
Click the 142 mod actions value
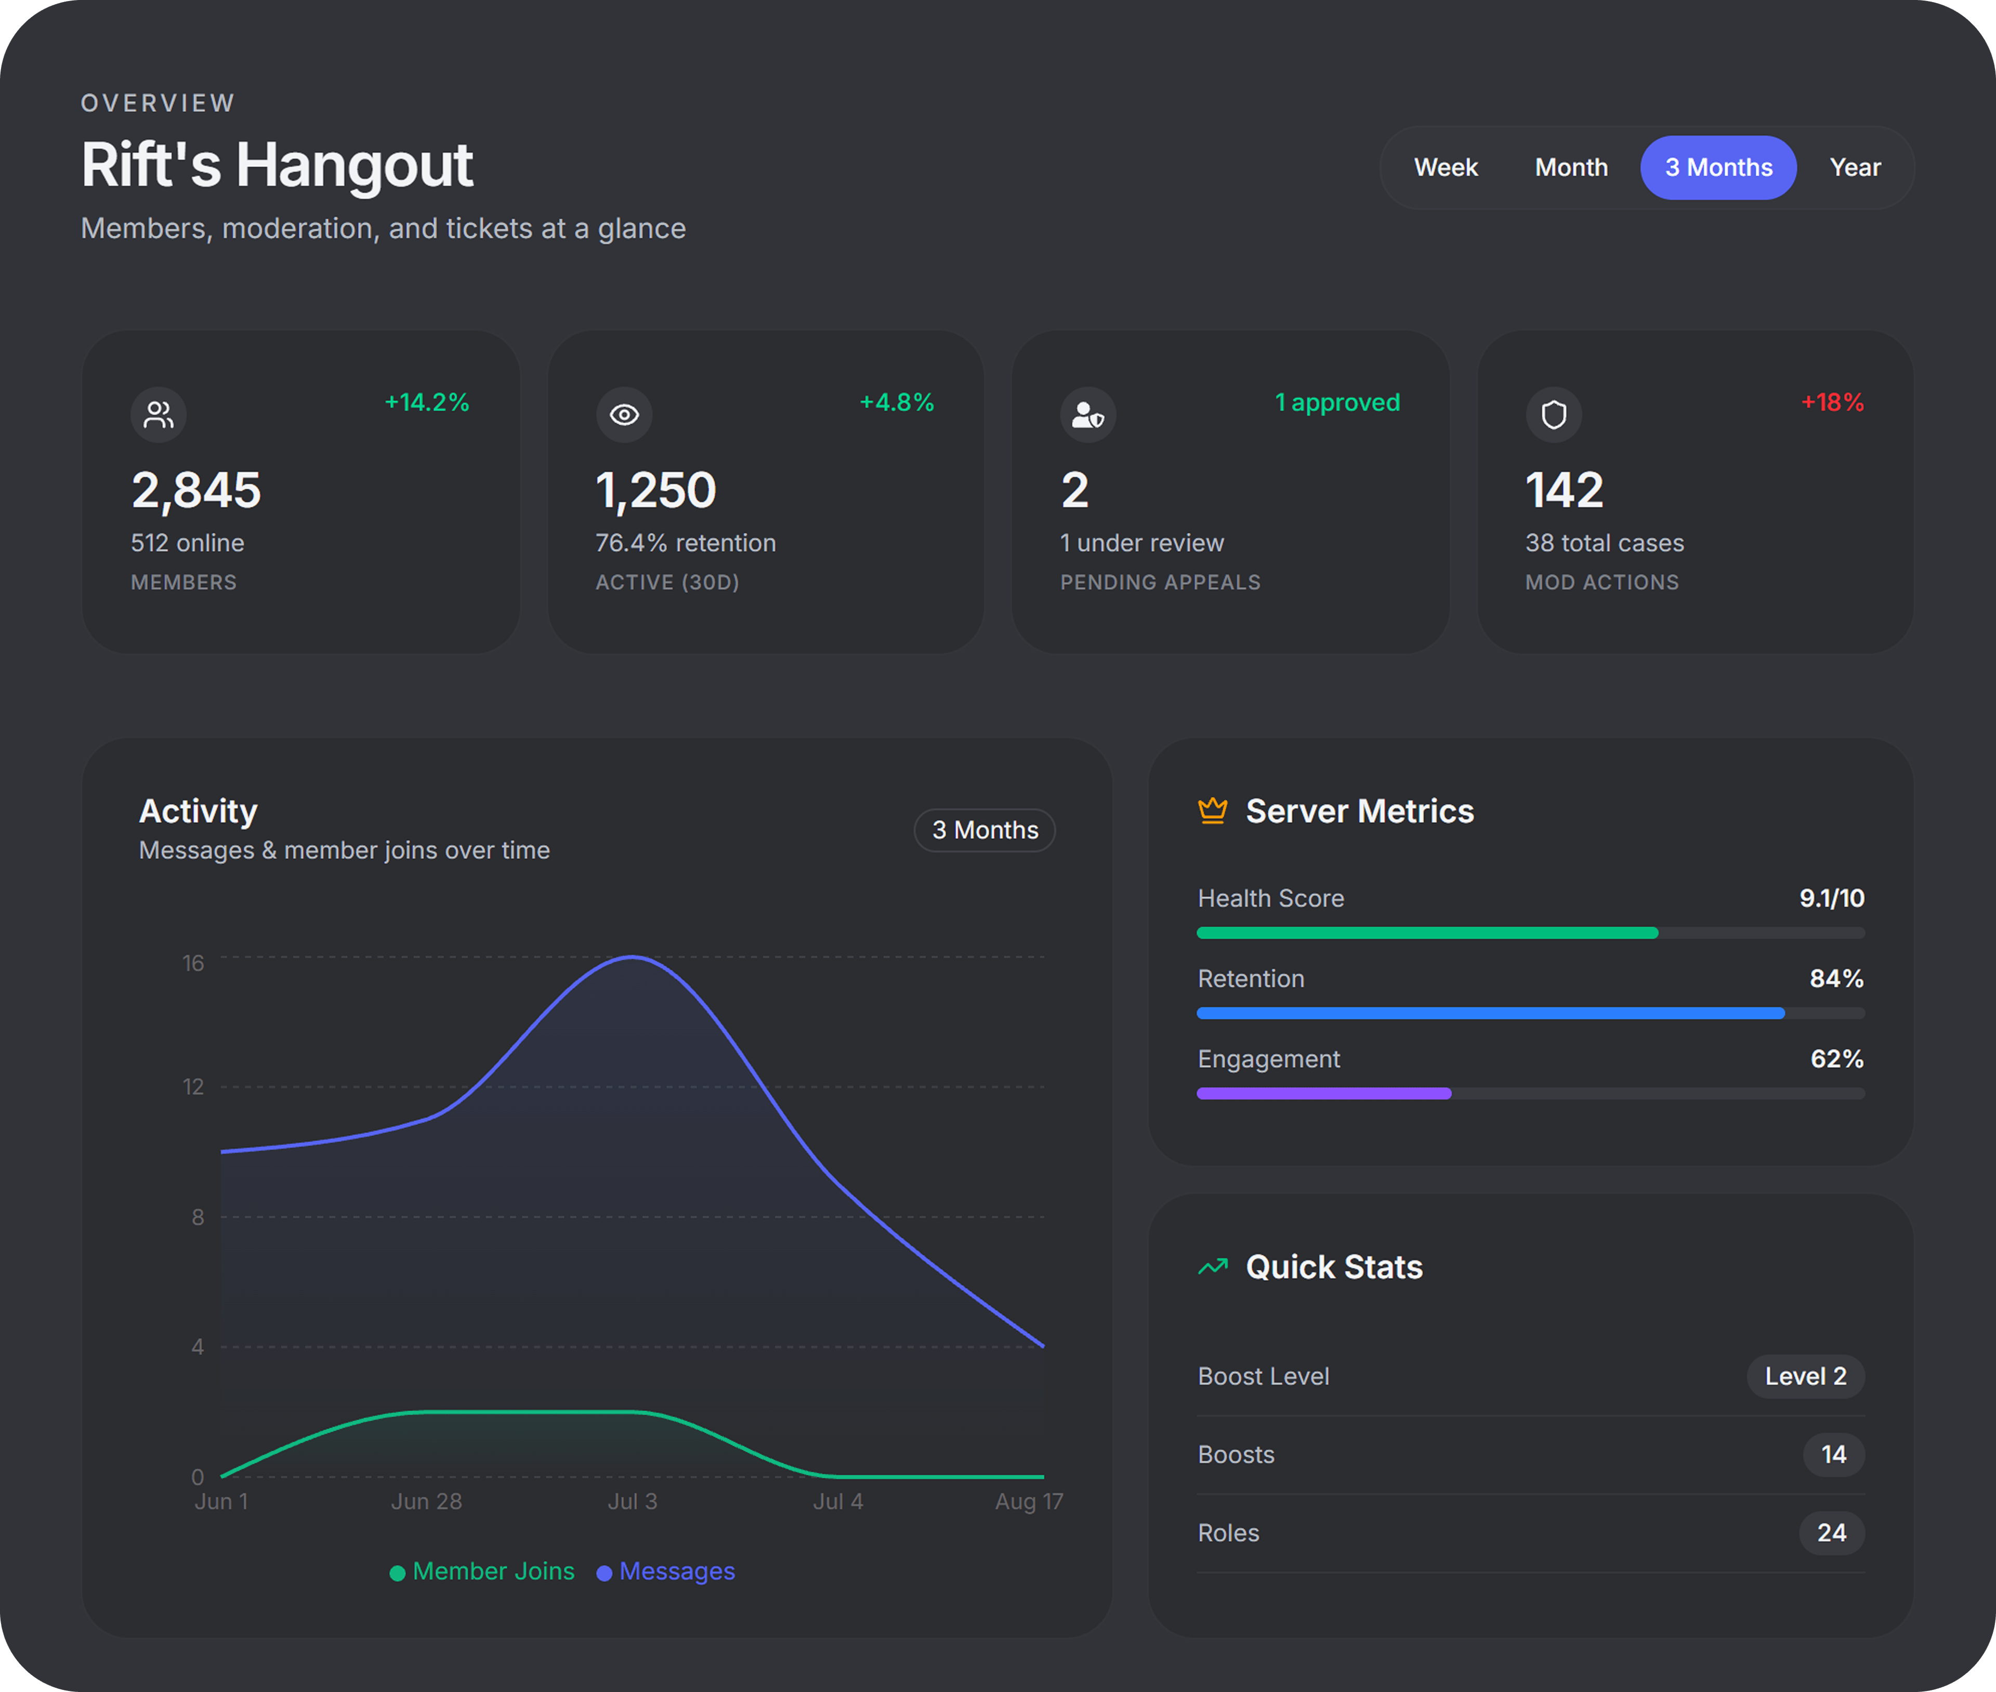[x=1565, y=490]
